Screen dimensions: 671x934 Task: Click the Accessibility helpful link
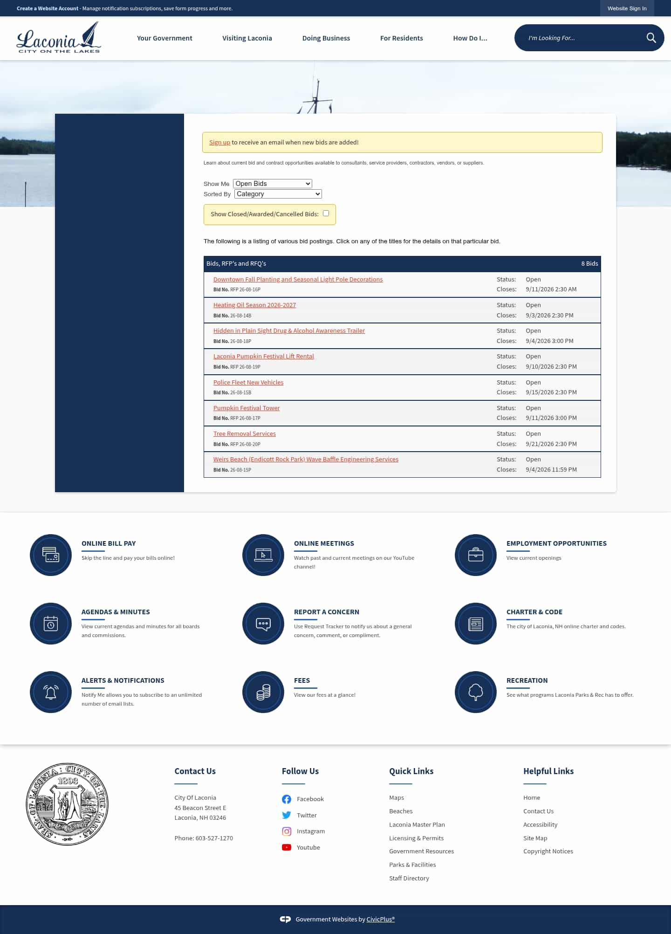(x=540, y=825)
